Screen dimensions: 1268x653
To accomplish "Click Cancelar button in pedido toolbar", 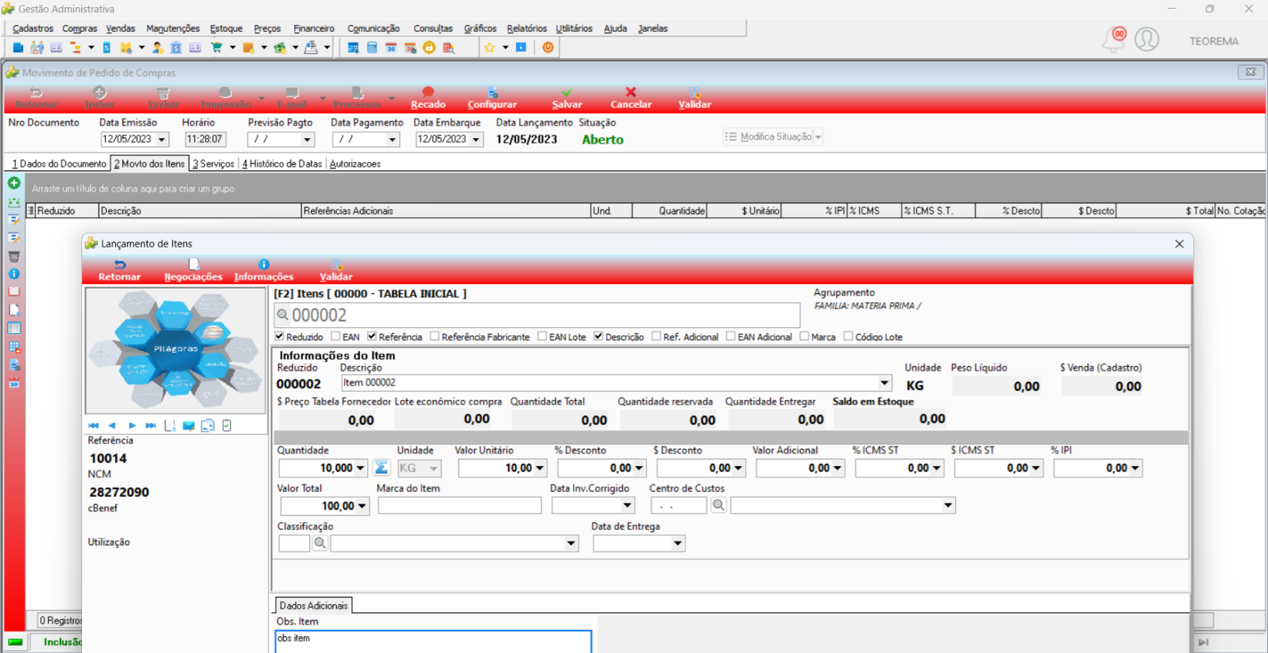I will click(631, 99).
